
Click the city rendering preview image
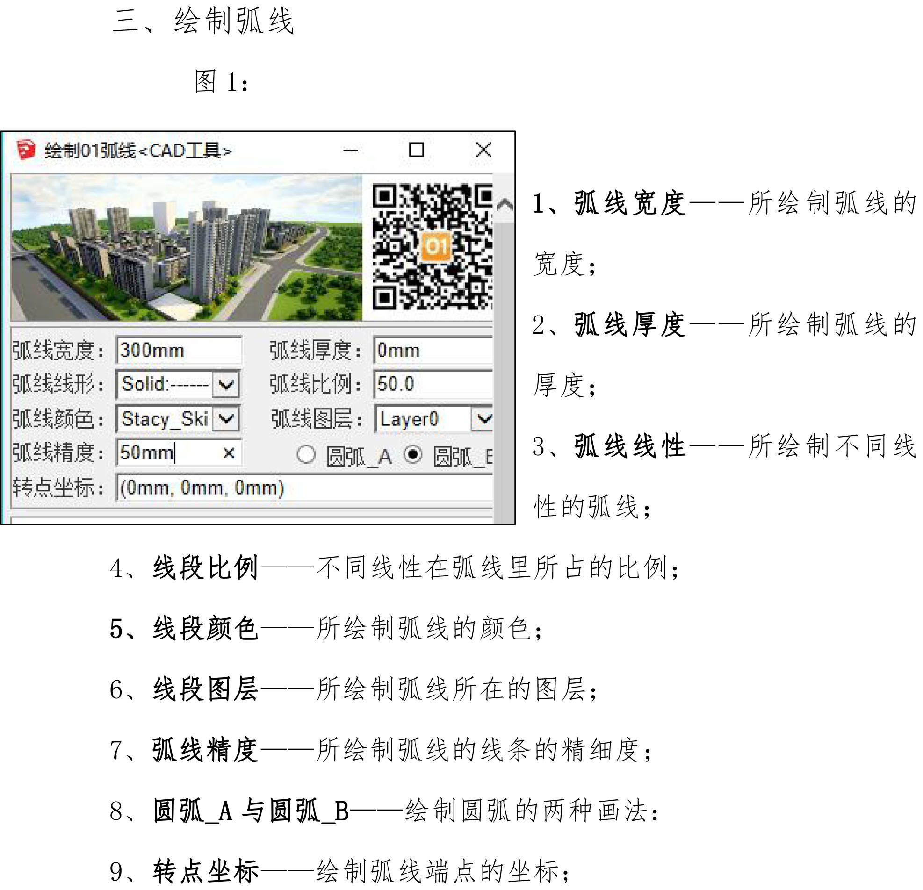click(x=187, y=248)
